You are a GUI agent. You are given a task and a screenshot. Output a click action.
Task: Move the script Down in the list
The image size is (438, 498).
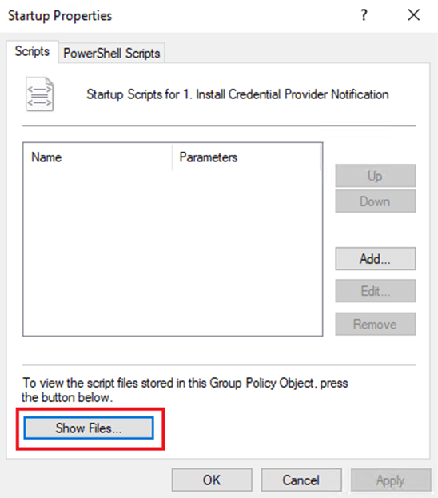[375, 201]
